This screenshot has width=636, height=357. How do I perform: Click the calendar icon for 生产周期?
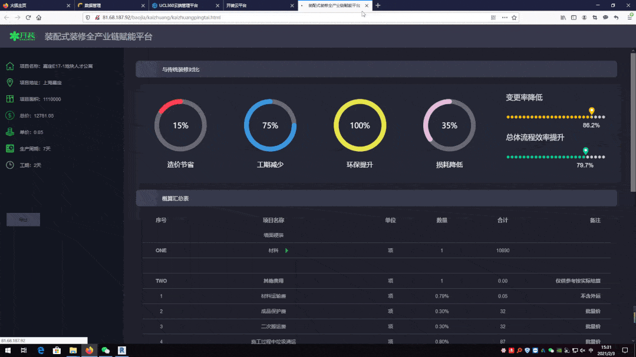10,148
